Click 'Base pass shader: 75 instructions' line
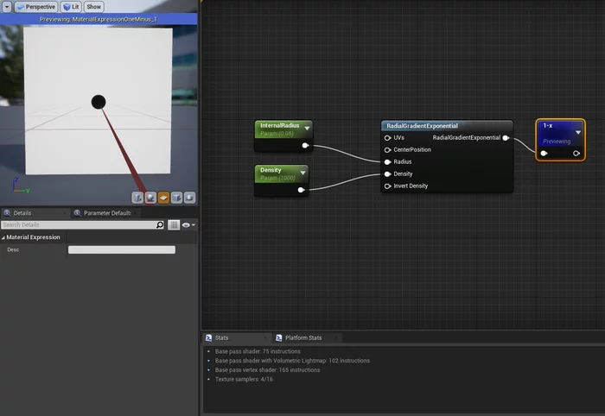 tap(258, 351)
